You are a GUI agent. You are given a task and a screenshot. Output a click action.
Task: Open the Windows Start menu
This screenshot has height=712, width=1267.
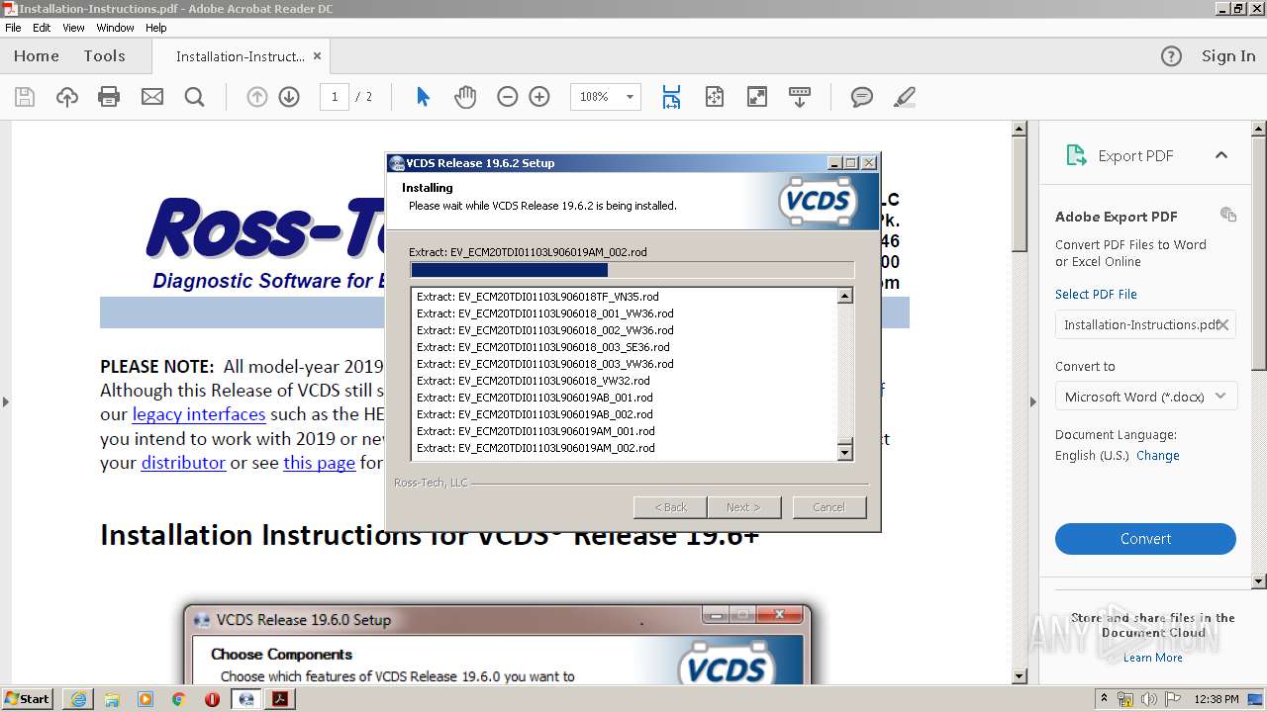pos(28,698)
